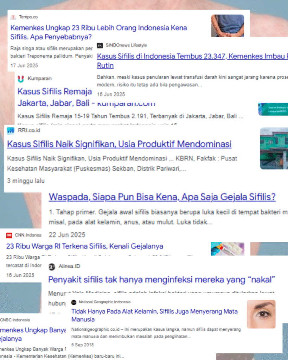Click the Tempo.co favicon icon
The image size is (288, 360).
pos(13,17)
